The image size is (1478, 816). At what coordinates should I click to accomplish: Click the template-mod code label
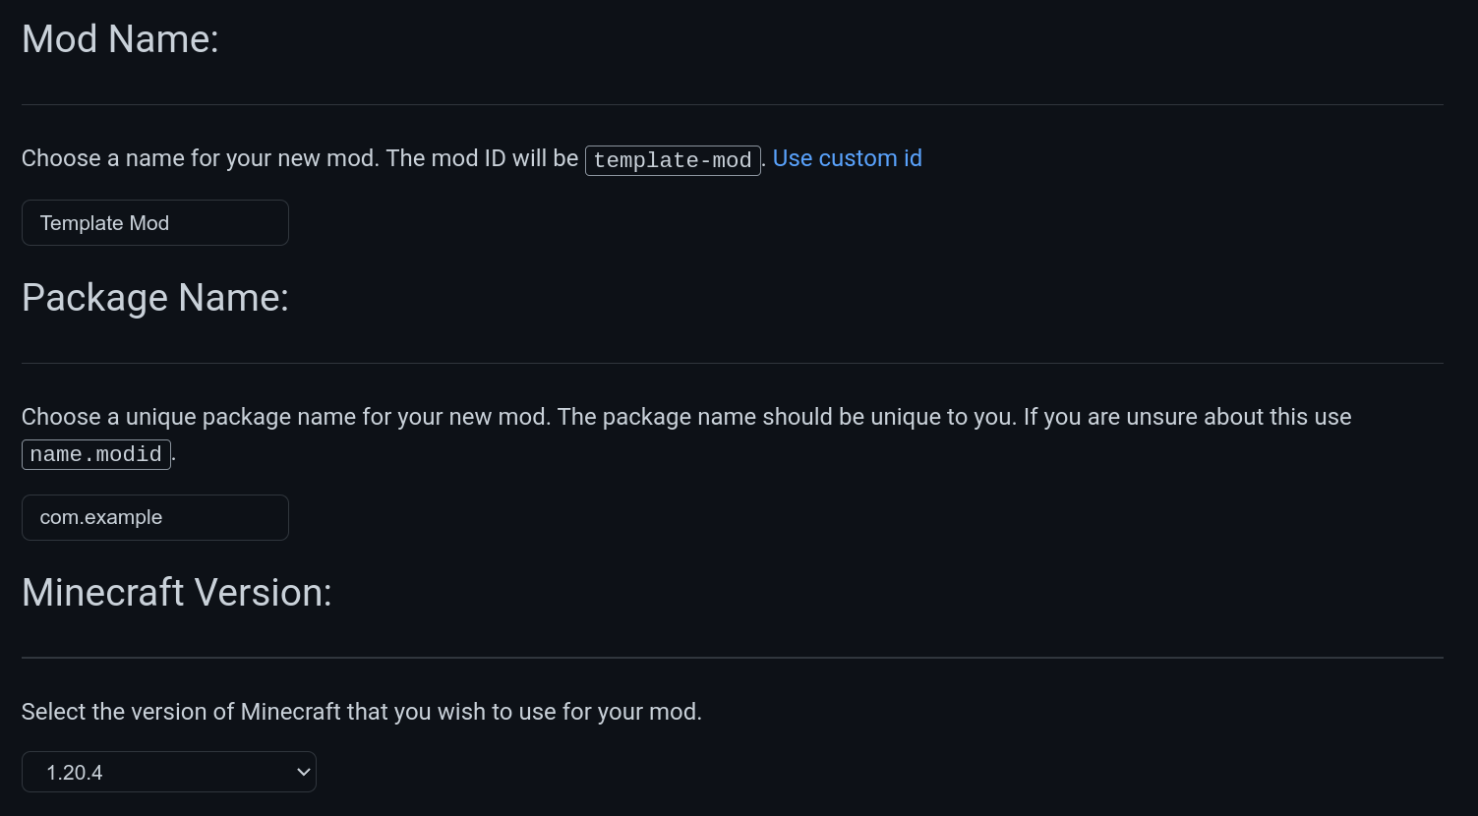coord(673,160)
